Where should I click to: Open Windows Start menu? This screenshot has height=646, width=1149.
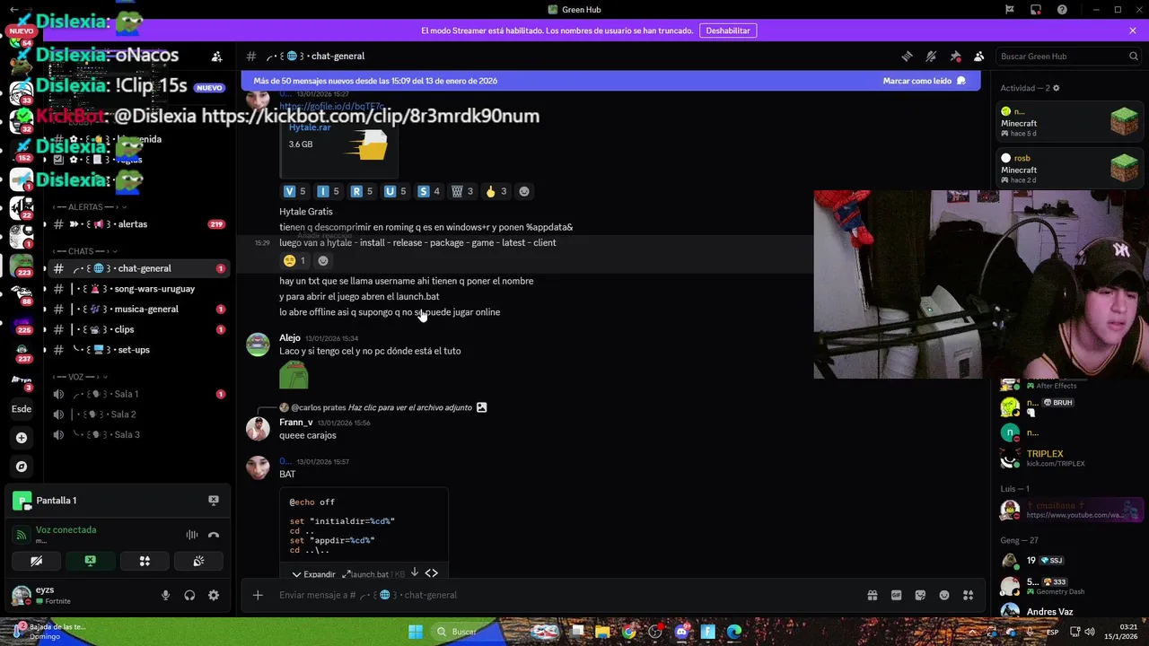416,632
